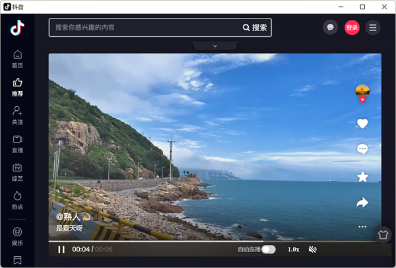The image size is (396, 268).
Task: Click the bookmark icon at sidebar bottom
Action: coord(17,260)
